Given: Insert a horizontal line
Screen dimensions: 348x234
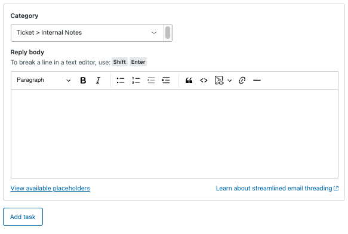Looking at the screenshot, I should click(257, 81).
